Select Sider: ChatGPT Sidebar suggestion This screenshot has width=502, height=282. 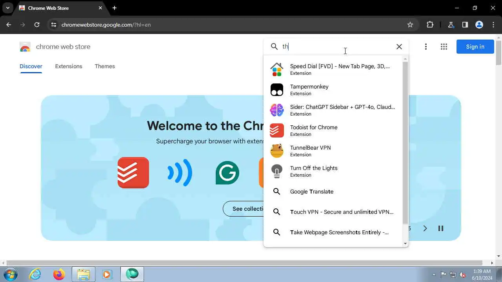click(333, 110)
